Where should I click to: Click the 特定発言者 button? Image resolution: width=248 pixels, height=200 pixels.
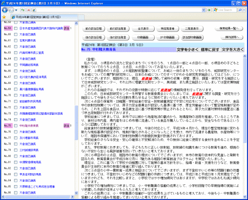coord(167,29)
